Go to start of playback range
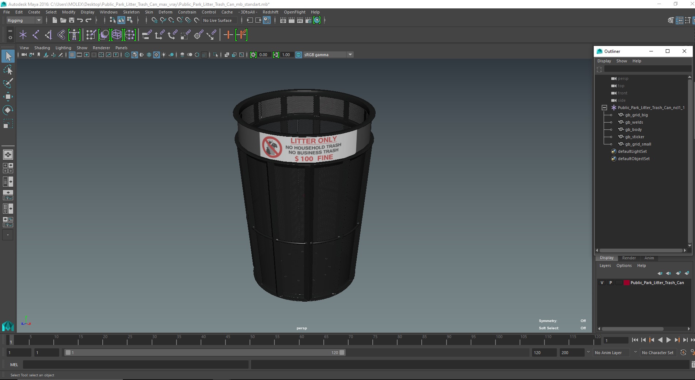Image resolution: width=695 pixels, height=380 pixels. 635,340
